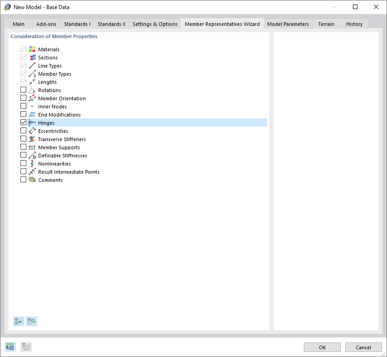Click the Sections I-beam icon
Screen dimensions: 387x357
pos(32,57)
